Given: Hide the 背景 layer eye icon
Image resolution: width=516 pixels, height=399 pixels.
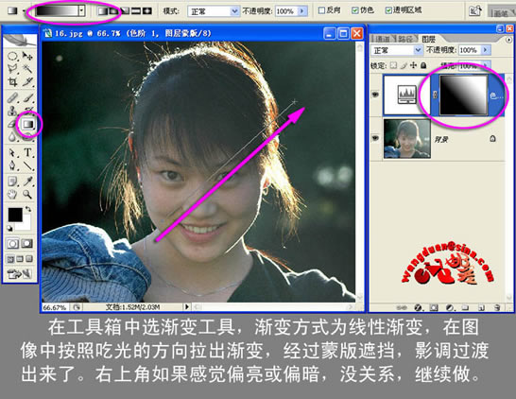Looking at the screenshot, I should 375,138.
